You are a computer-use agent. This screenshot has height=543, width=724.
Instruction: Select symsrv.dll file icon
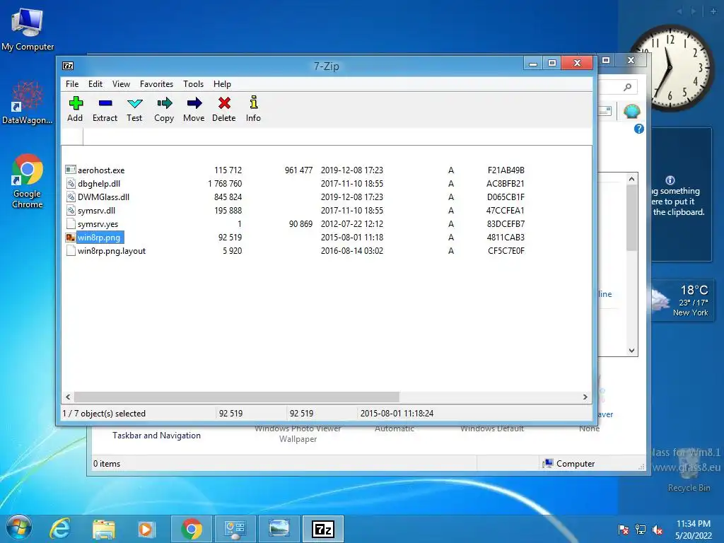pos(70,210)
